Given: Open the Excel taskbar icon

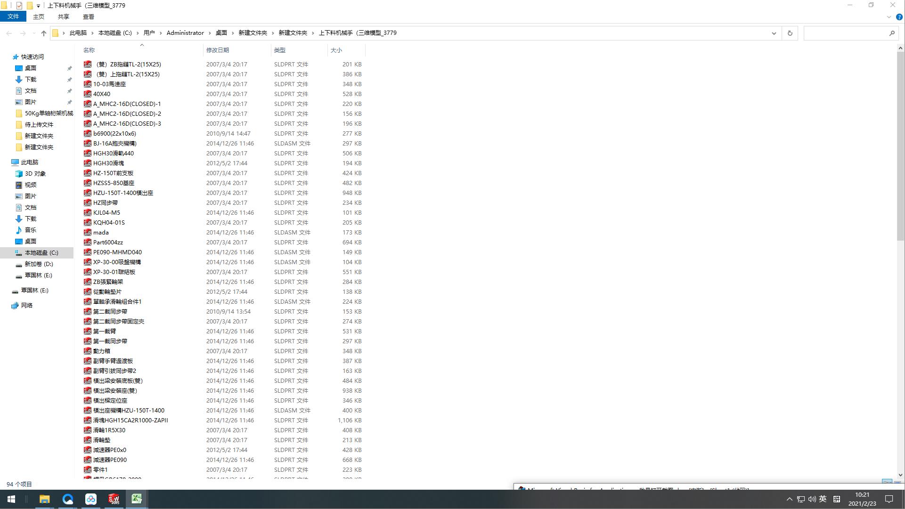Looking at the screenshot, I should pyautogui.click(x=137, y=499).
